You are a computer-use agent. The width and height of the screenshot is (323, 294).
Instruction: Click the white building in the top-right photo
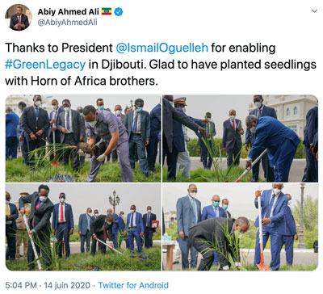point(292,113)
